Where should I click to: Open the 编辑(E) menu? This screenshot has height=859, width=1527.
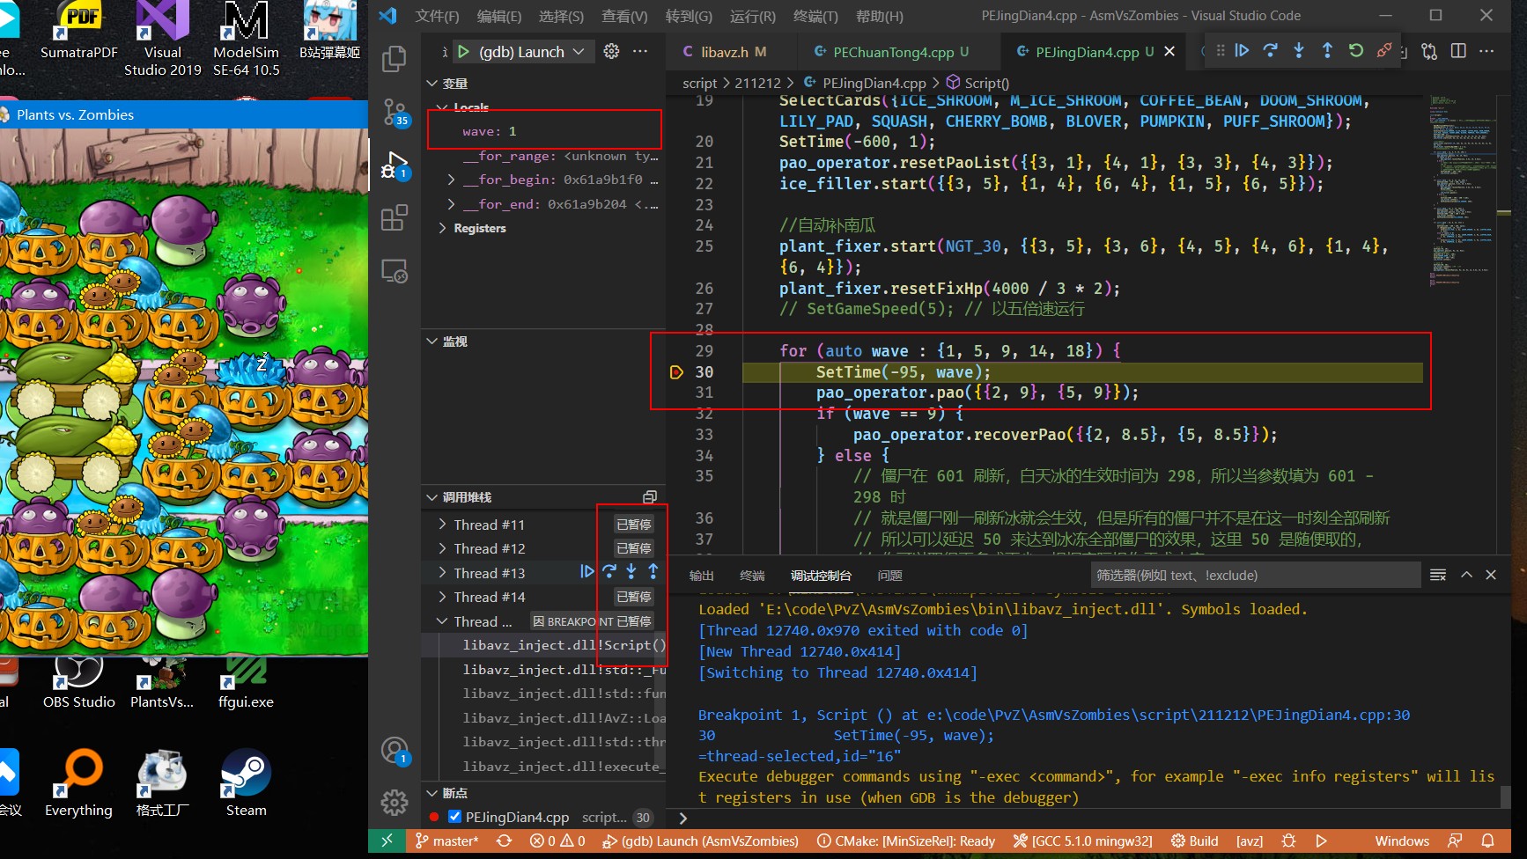coord(498,16)
